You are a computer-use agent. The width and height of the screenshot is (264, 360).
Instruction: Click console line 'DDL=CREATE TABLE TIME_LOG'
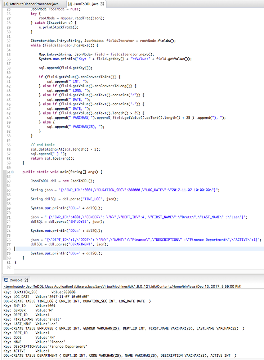point(77,301)
